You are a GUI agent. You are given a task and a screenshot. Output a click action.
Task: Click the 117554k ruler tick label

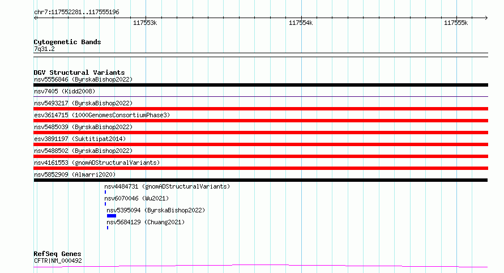coord(301,23)
